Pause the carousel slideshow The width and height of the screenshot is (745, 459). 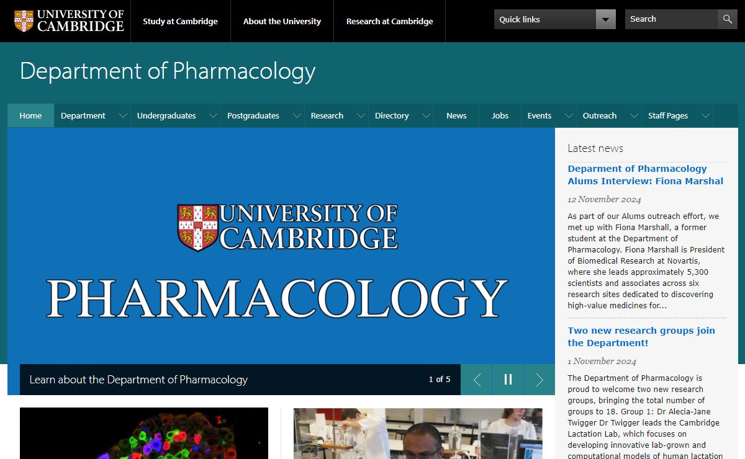click(508, 380)
